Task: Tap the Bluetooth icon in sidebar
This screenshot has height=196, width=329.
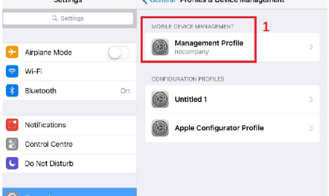Action: 12,91
